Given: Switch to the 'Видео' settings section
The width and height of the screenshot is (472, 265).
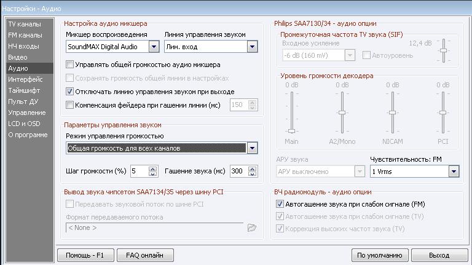Looking at the screenshot, I should pyautogui.click(x=17, y=57).
